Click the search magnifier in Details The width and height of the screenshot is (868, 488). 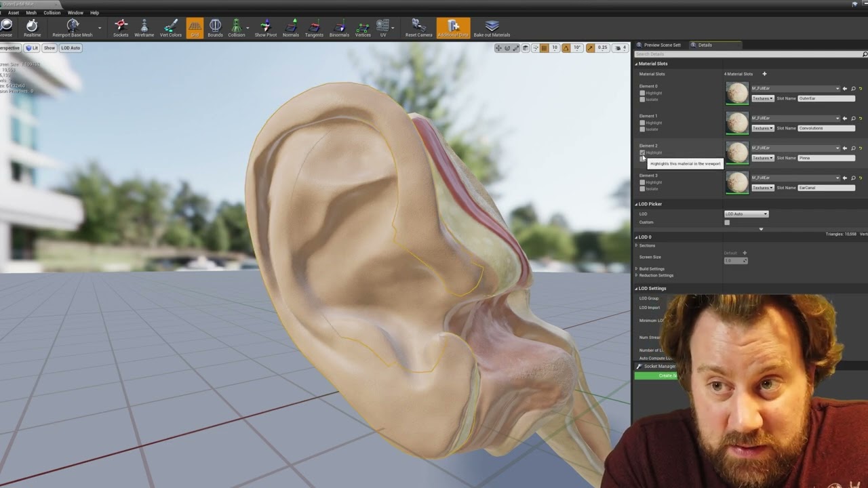tap(865, 54)
